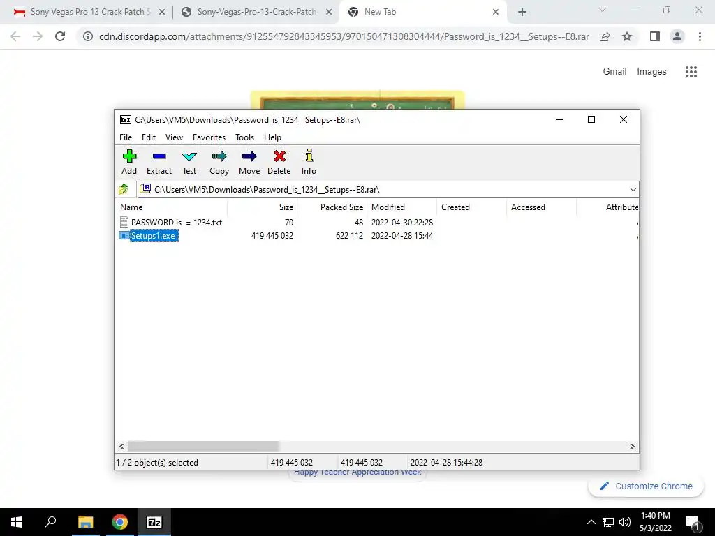Open the View menu
715x536 pixels.
click(x=174, y=137)
